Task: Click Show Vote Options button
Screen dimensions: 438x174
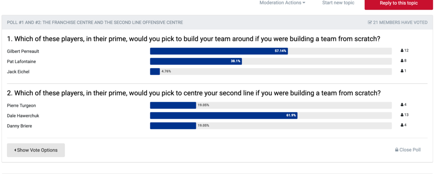Action: (36, 150)
